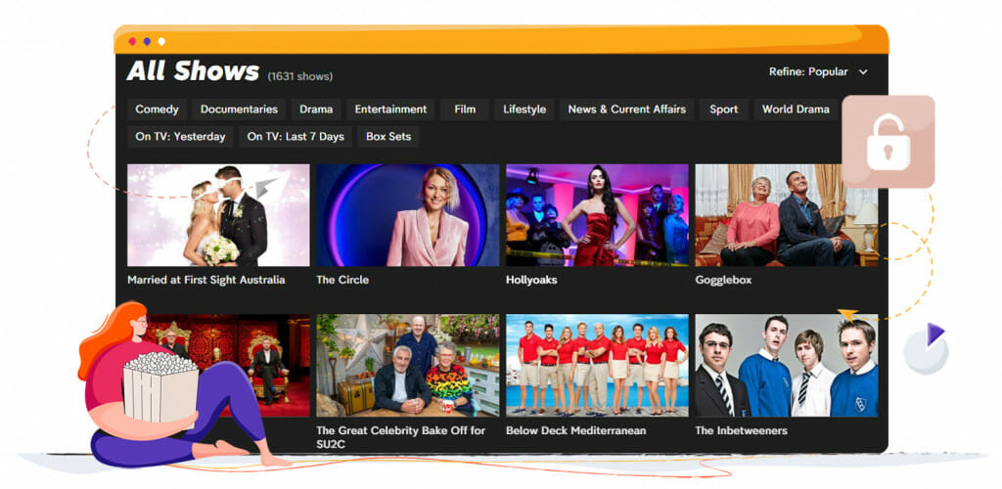The image size is (1002, 489).
Task: Pick the Lifestyle filter
Action: (524, 110)
